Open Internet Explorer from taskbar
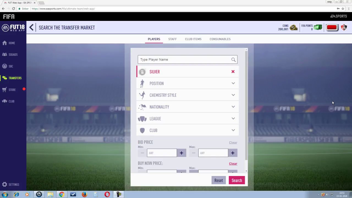The width and height of the screenshot is (352, 198). point(16,194)
